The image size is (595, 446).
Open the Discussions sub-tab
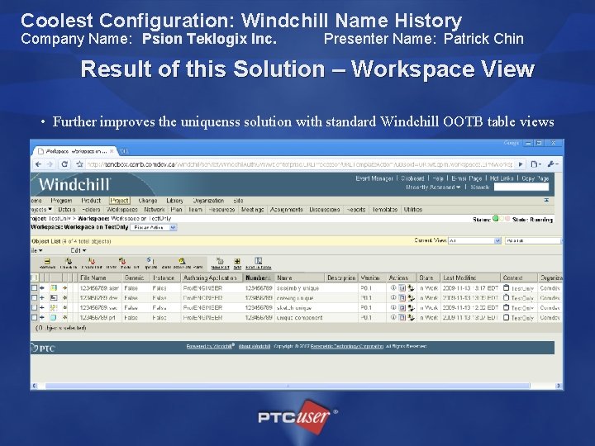pyautogui.click(x=325, y=209)
